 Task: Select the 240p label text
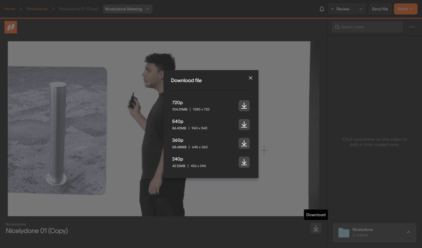178,159
